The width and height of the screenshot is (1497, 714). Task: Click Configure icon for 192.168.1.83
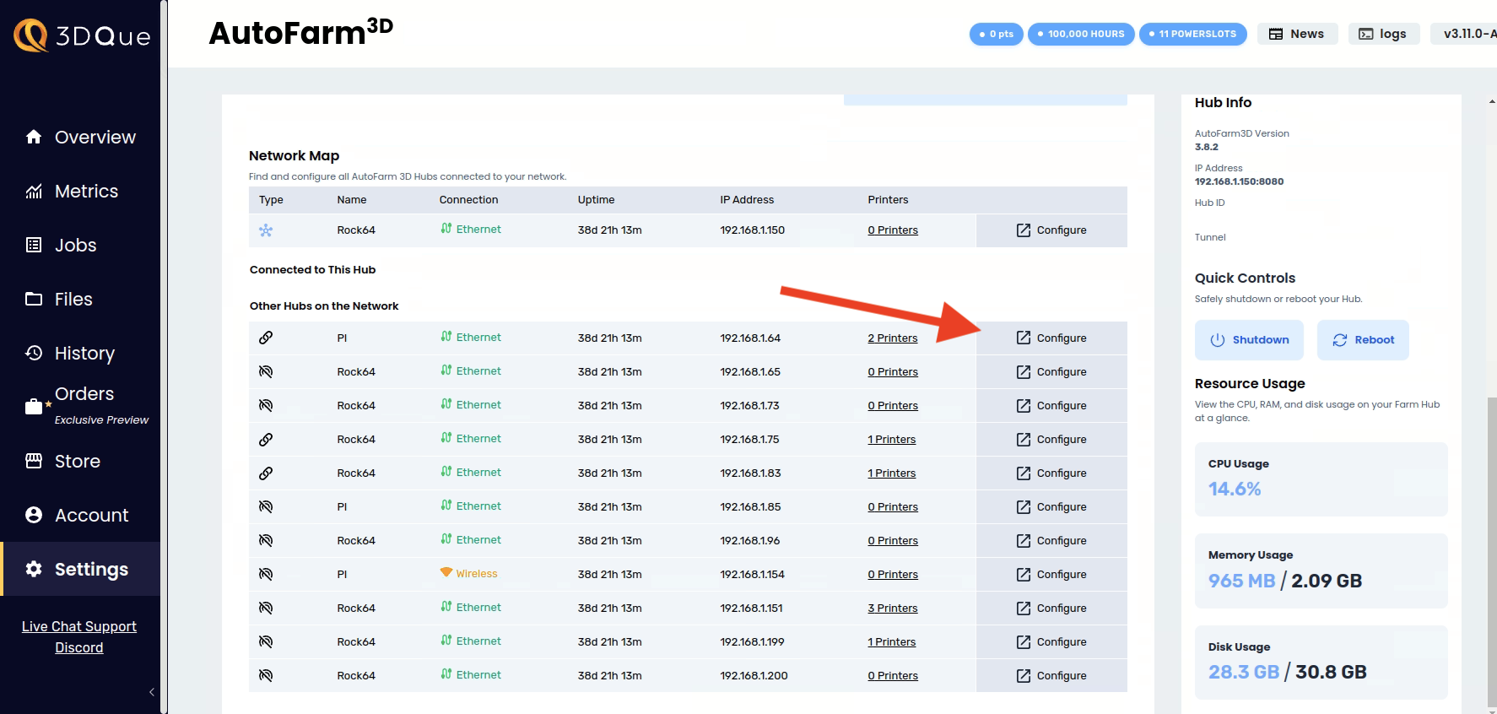point(1024,473)
